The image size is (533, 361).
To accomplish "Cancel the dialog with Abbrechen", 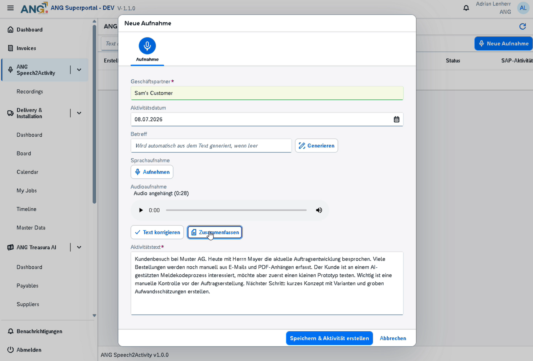I will 393,338.
